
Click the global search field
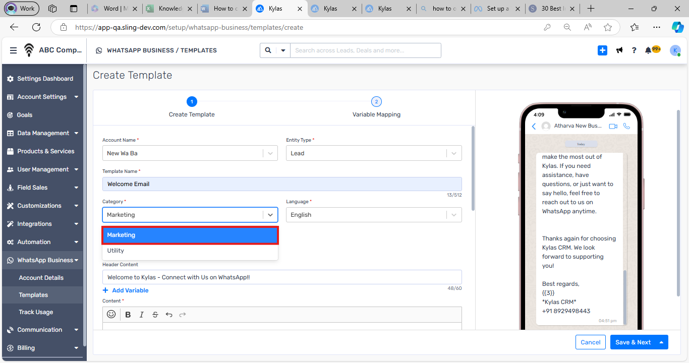(365, 50)
